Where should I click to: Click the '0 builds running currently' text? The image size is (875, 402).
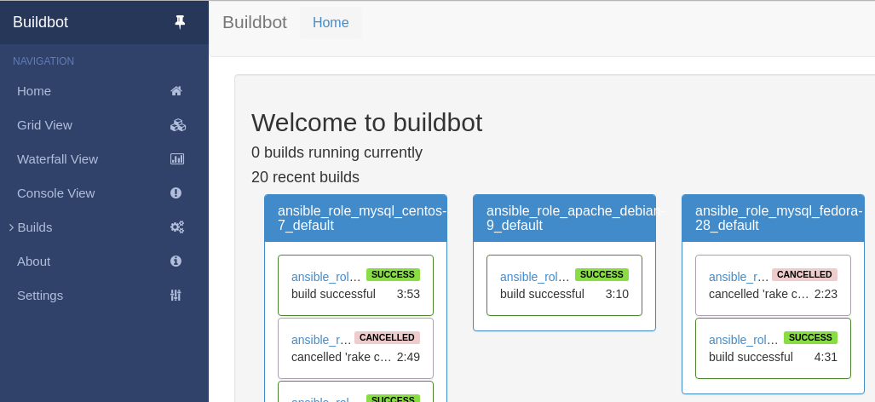click(x=337, y=152)
